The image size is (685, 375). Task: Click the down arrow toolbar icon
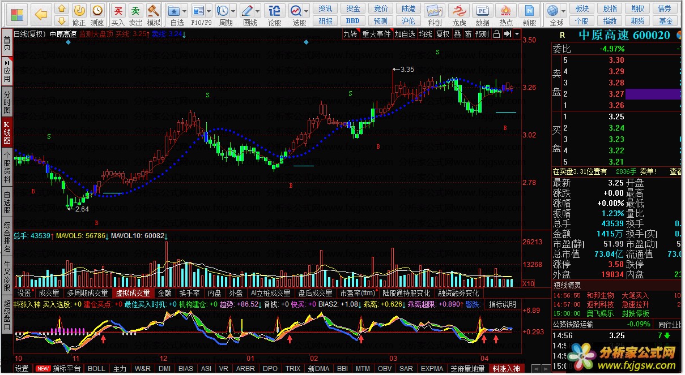tap(62, 20)
